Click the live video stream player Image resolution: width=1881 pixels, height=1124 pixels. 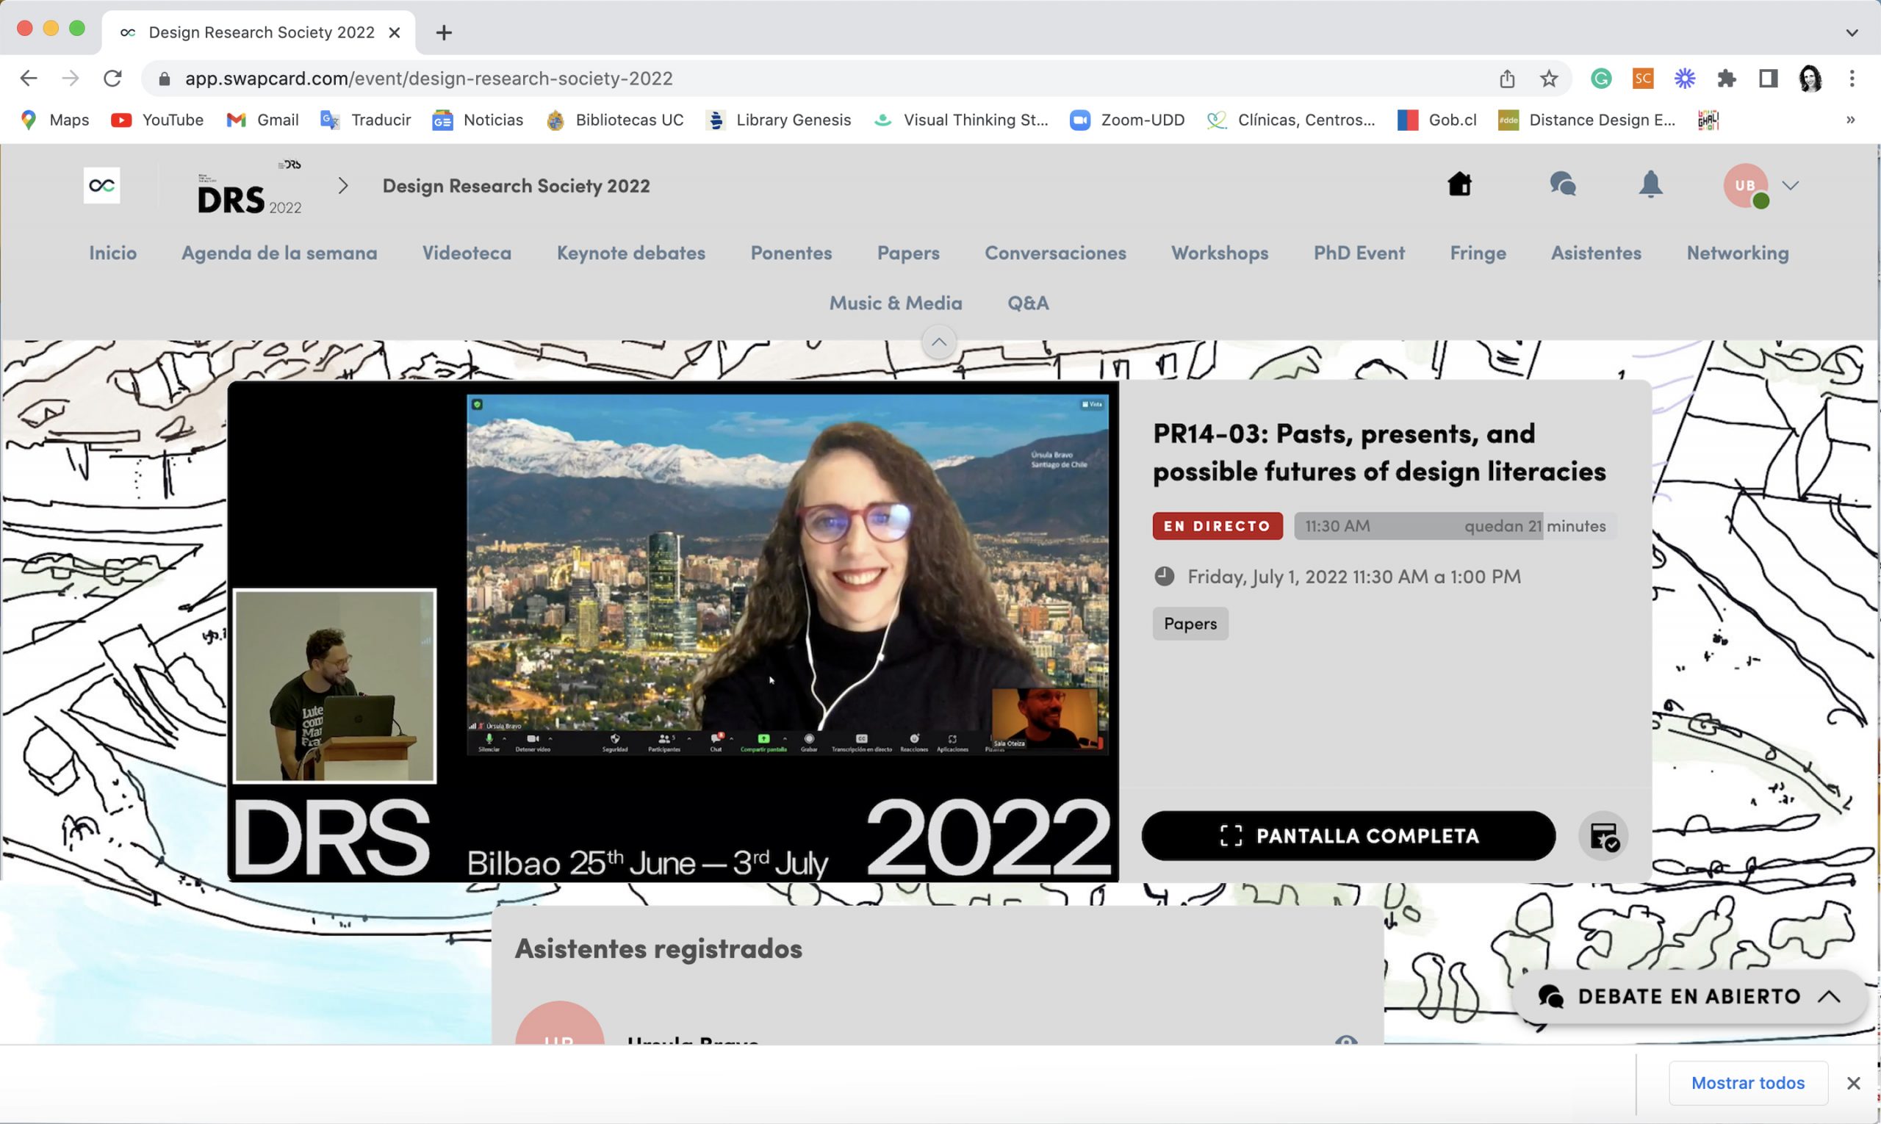point(673,631)
